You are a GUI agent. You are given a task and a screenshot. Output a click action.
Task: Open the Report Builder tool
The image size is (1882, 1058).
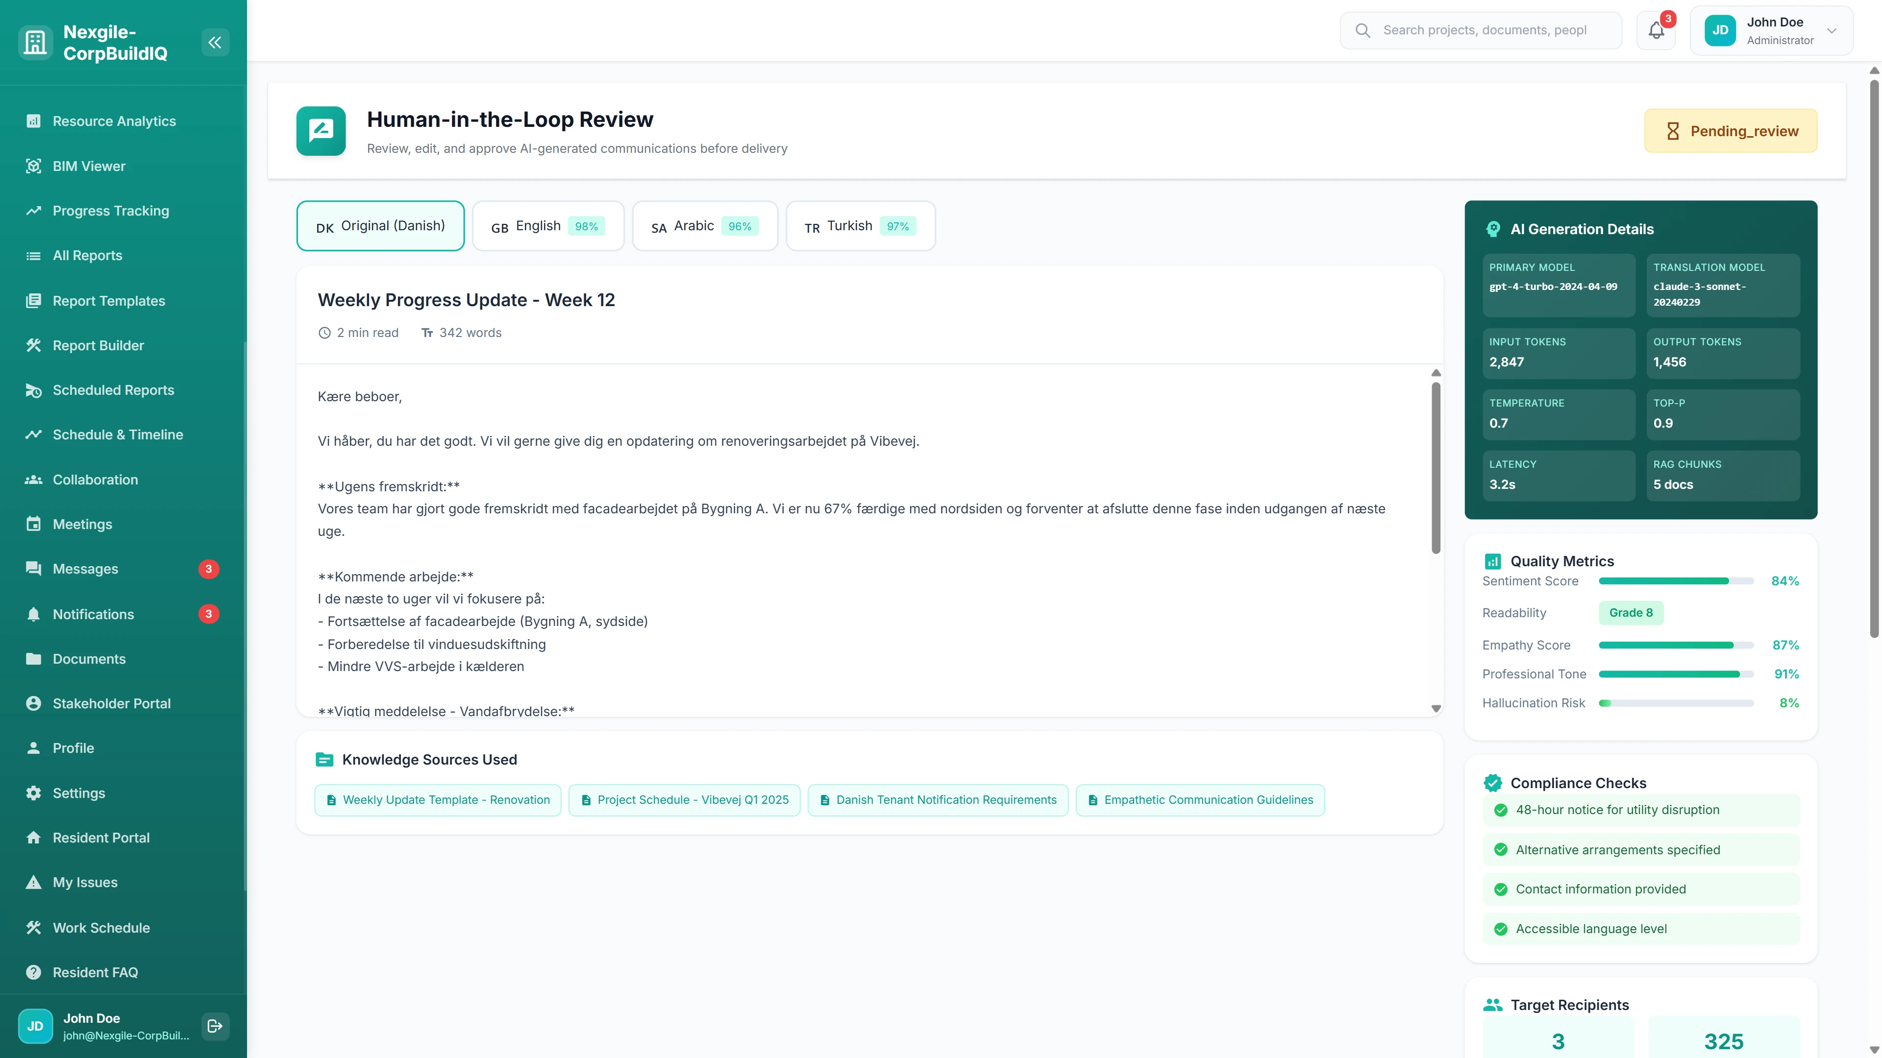tap(98, 345)
